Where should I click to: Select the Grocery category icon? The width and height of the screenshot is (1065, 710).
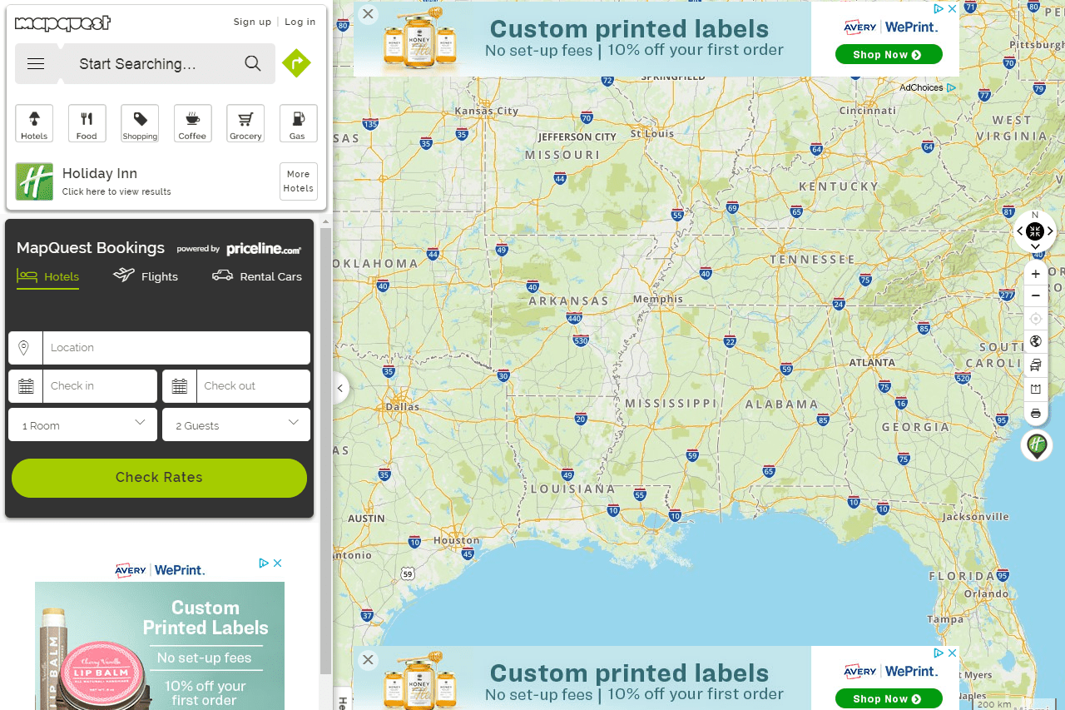[245, 123]
